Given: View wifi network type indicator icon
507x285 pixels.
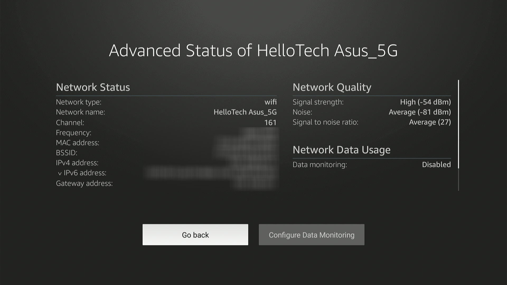Looking at the screenshot, I should pyautogui.click(x=271, y=102).
